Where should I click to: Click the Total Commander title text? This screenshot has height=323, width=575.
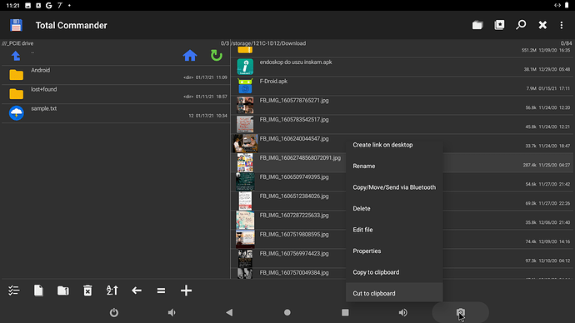tap(72, 25)
